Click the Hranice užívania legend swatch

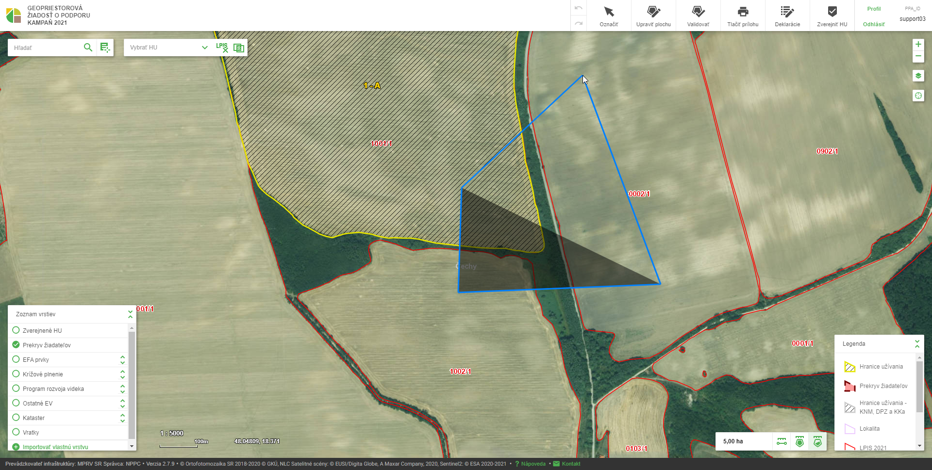coord(849,367)
